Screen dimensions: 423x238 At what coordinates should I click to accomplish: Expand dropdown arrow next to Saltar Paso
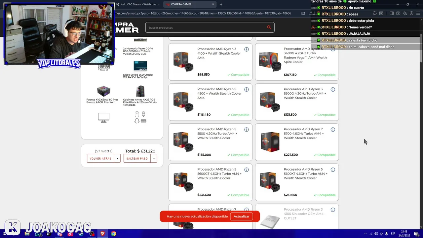pos(154,158)
